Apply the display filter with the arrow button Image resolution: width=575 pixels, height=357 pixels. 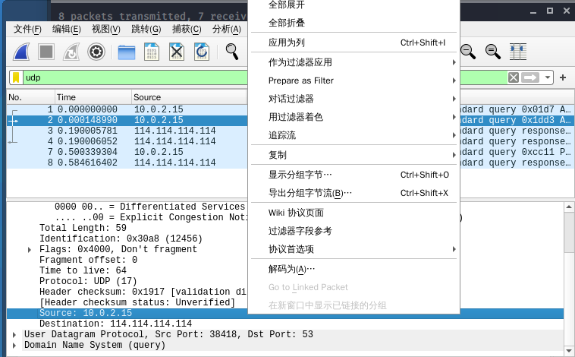pos(530,77)
